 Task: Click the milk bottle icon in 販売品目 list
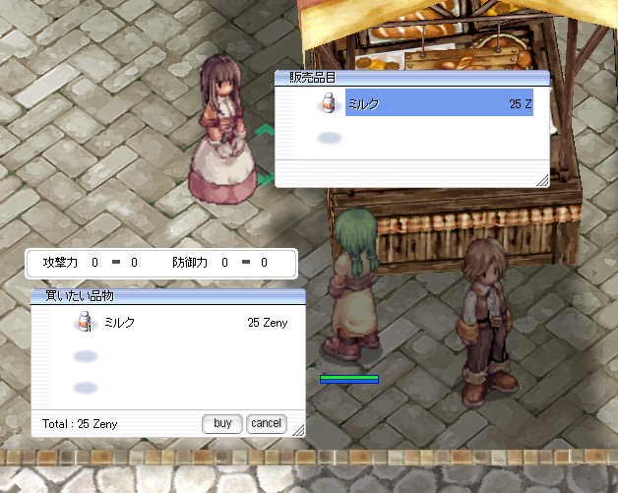pyautogui.click(x=329, y=103)
